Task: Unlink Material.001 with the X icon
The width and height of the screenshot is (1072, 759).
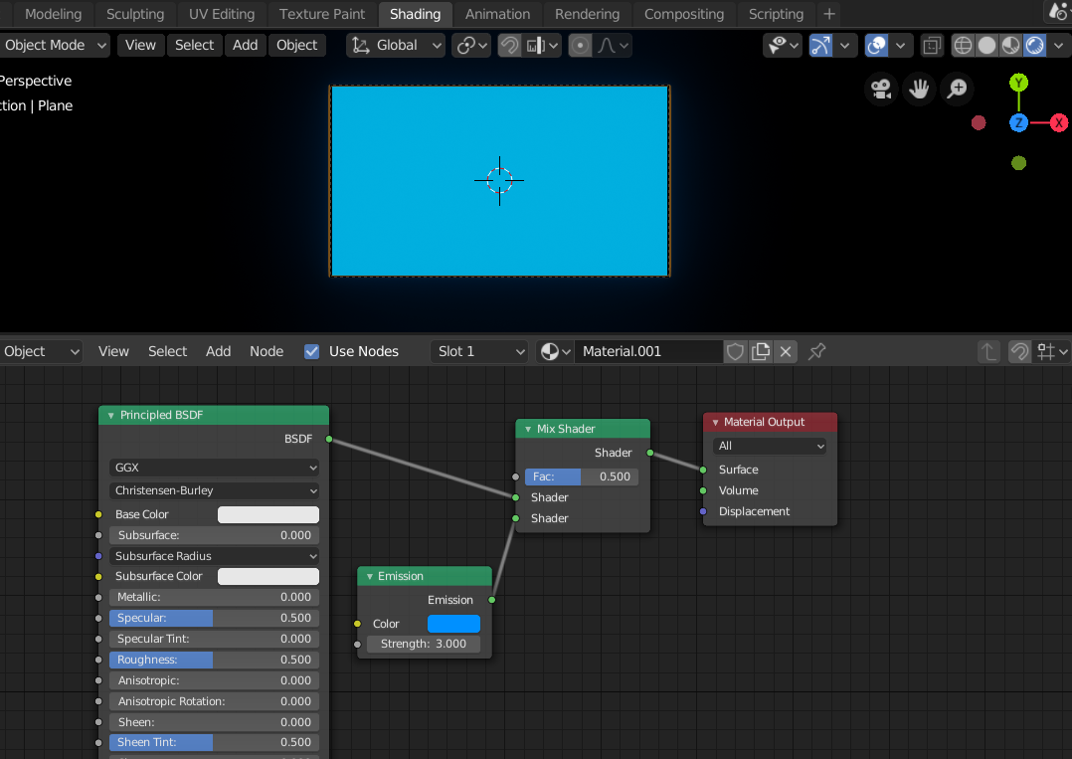Action: (x=786, y=351)
